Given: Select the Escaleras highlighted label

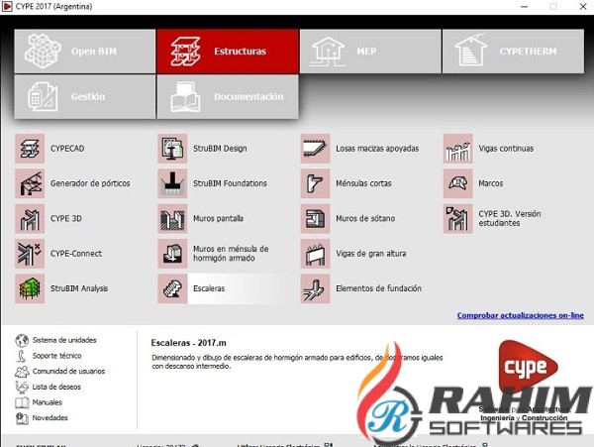Looking at the screenshot, I should point(209,288).
